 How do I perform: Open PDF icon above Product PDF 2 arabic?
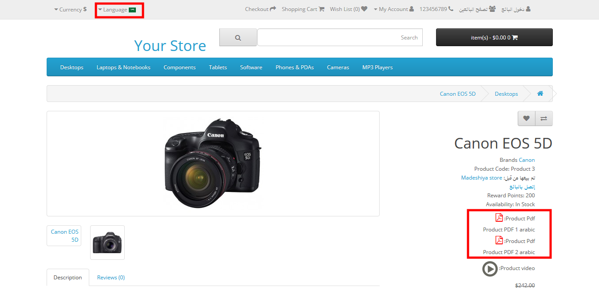click(499, 240)
